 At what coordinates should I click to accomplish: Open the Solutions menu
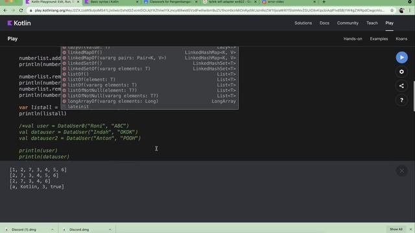(x=303, y=23)
